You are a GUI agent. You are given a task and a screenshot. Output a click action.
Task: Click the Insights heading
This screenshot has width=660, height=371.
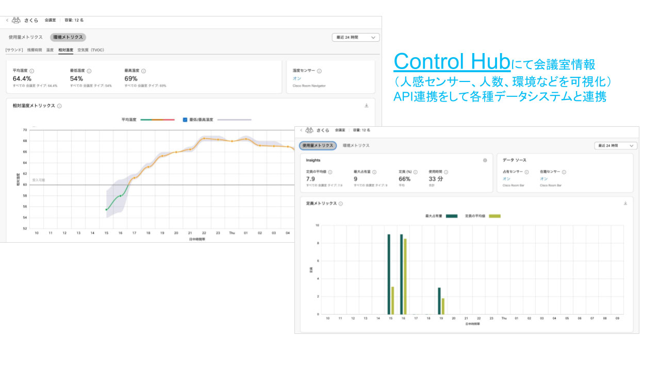point(313,160)
